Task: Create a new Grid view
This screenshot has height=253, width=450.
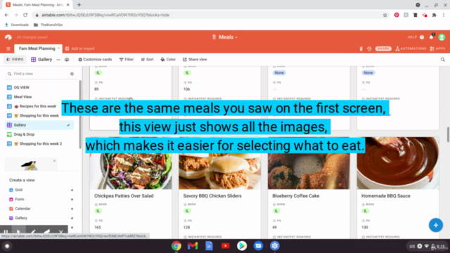Action: 41,190
